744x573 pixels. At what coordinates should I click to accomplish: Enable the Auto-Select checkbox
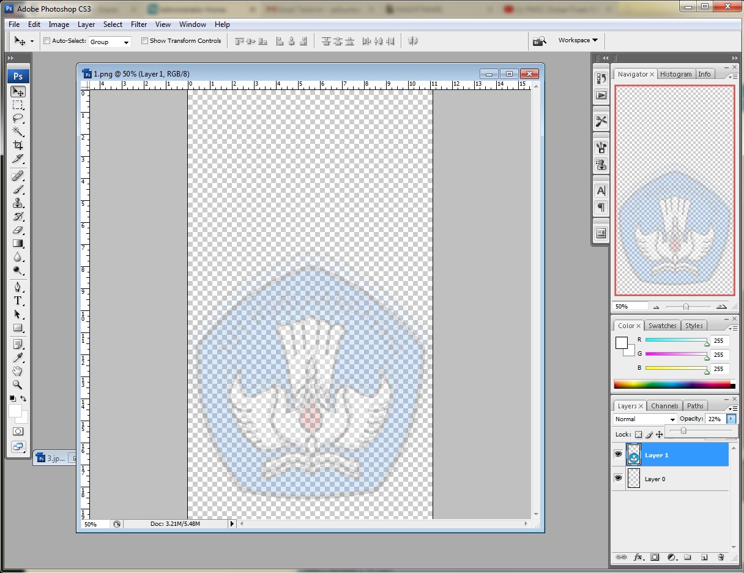(x=47, y=41)
